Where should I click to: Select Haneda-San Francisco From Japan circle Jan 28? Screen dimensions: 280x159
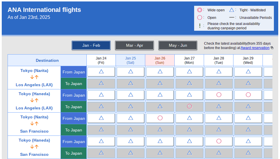pyautogui.click(x=219, y=141)
